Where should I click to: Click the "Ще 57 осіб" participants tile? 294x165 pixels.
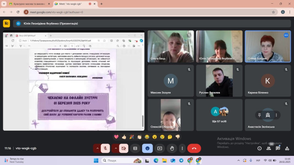click(x=219, y=115)
